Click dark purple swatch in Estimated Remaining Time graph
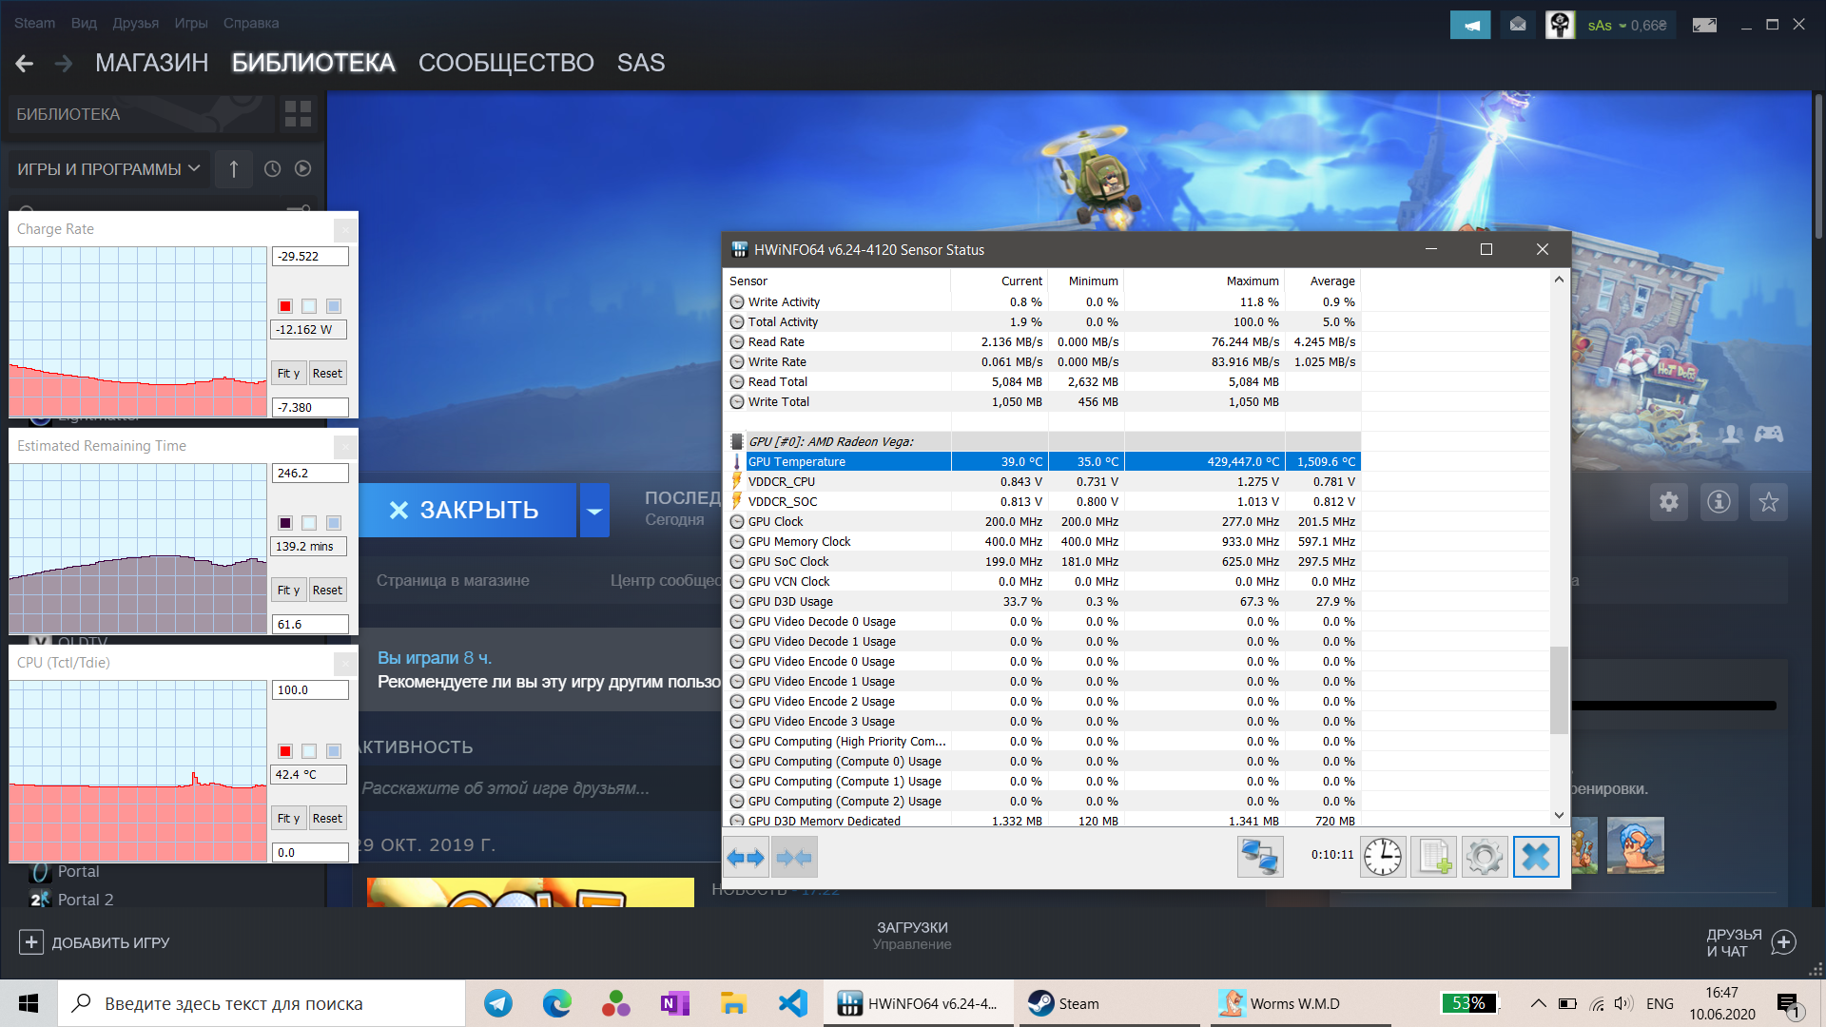1826x1027 pixels. click(285, 523)
